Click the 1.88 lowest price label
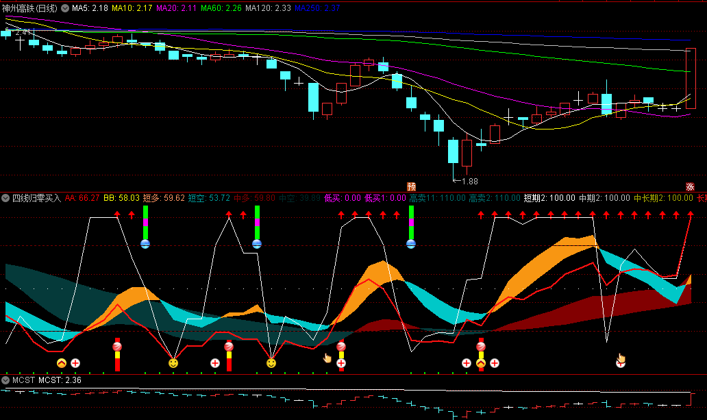 [470, 182]
